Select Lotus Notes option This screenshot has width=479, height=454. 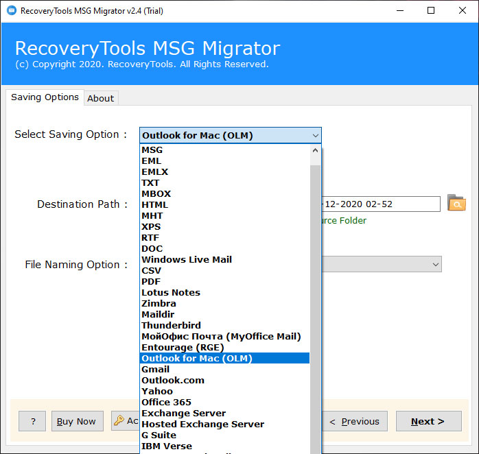[224, 293]
